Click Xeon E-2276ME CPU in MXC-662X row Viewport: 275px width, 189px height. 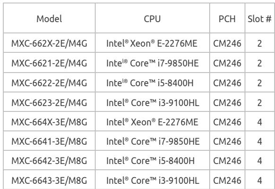[x=152, y=43]
